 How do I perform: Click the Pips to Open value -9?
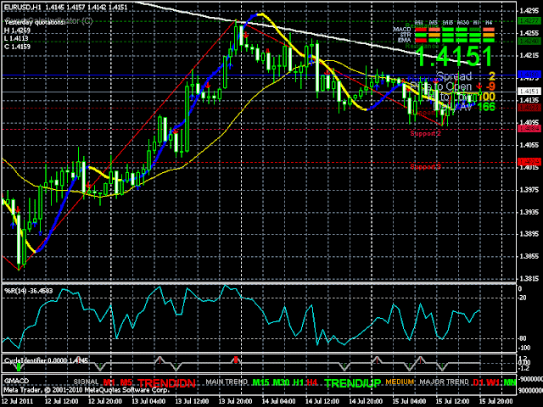click(x=490, y=86)
